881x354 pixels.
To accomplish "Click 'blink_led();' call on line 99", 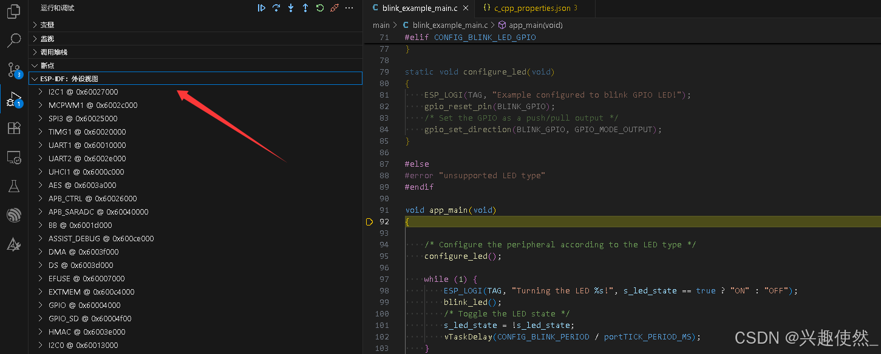I will coord(473,302).
